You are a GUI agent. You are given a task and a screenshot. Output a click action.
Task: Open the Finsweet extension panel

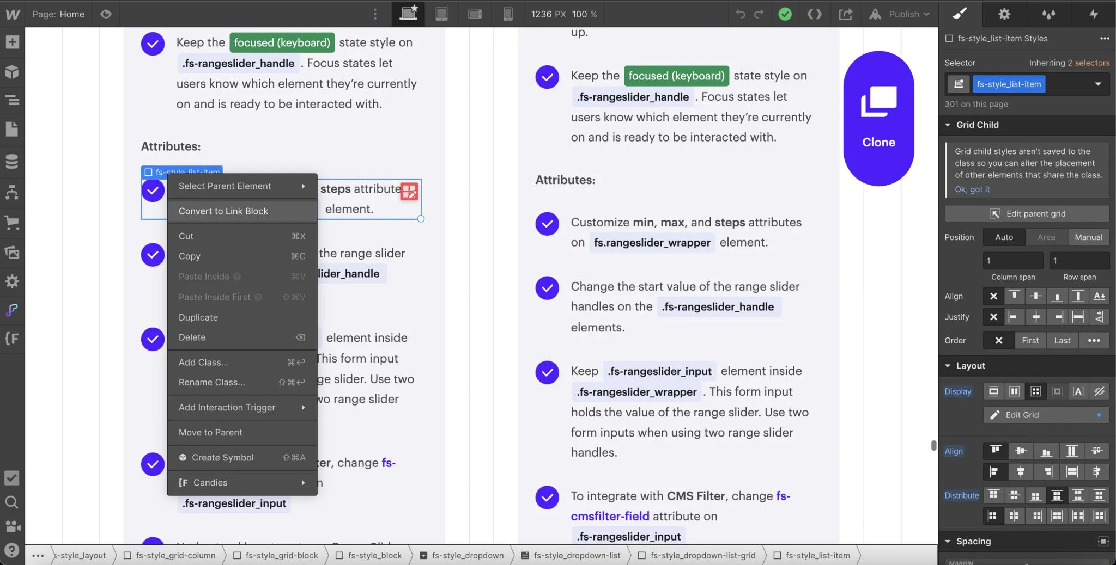12,339
